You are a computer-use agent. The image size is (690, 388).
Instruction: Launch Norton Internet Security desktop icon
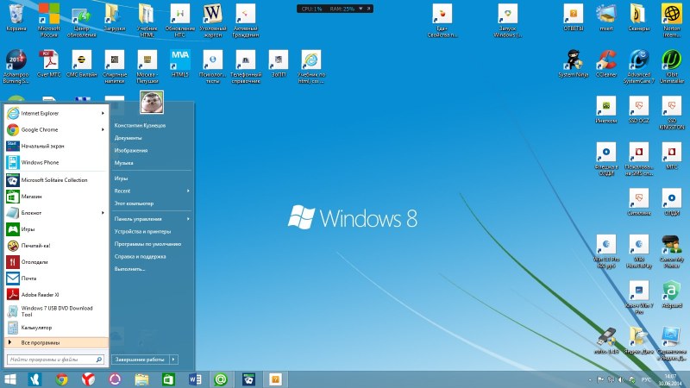click(x=671, y=14)
